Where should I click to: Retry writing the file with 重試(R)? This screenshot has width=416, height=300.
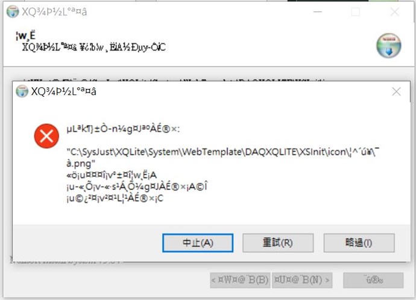[278, 243]
